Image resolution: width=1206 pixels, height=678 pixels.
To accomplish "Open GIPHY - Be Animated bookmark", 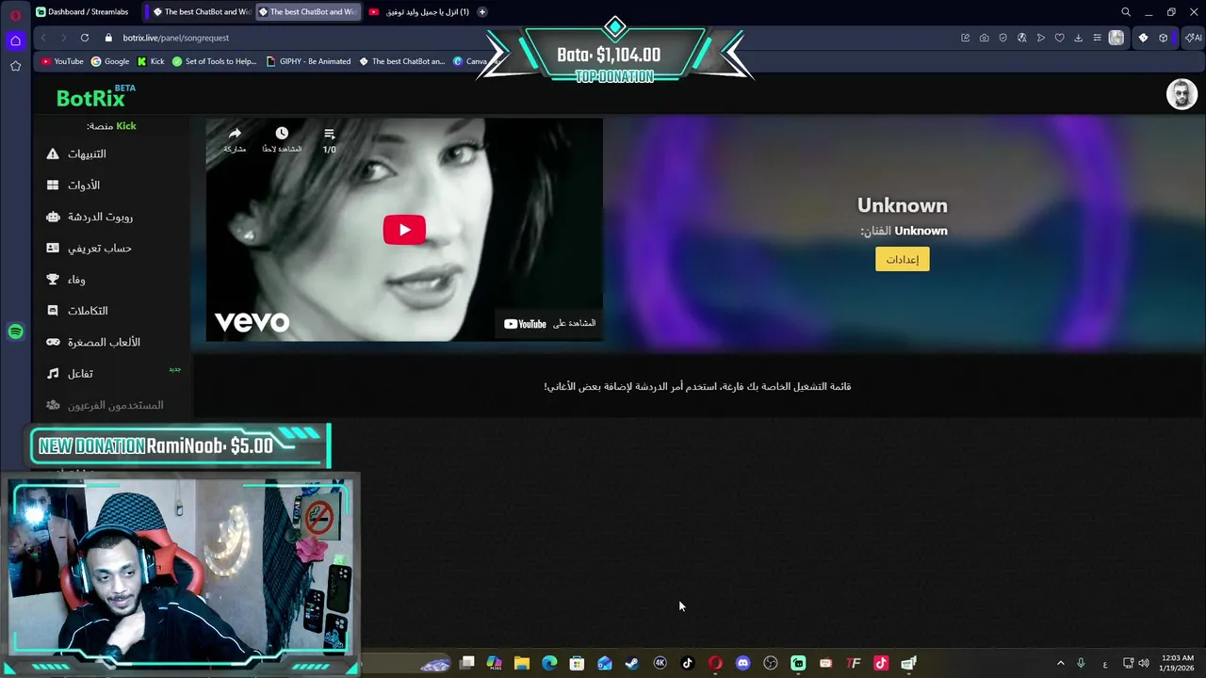I will (x=308, y=61).
